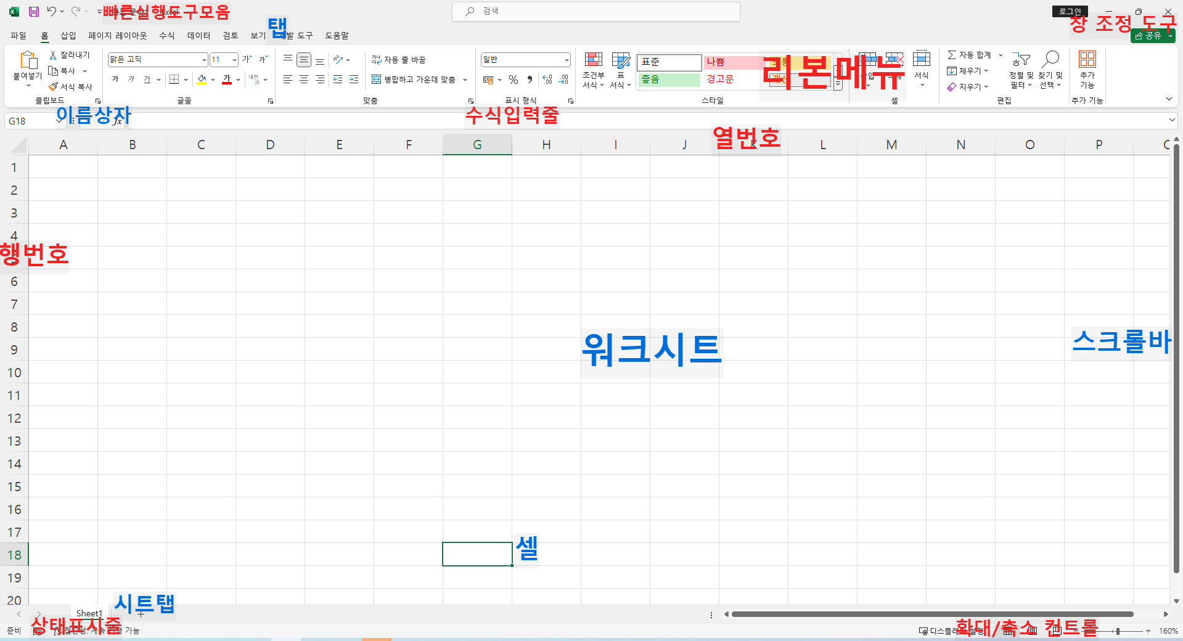This screenshot has width=1183, height=641.
Task: Open the Clipboard (클립보드) dialog launcher
Action: [98, 101]
